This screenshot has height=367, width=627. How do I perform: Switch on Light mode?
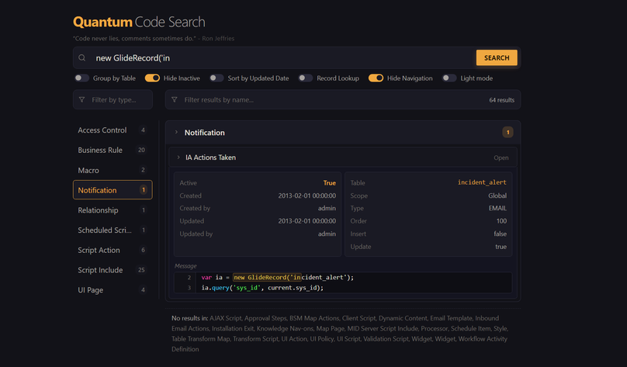point(449,78)
